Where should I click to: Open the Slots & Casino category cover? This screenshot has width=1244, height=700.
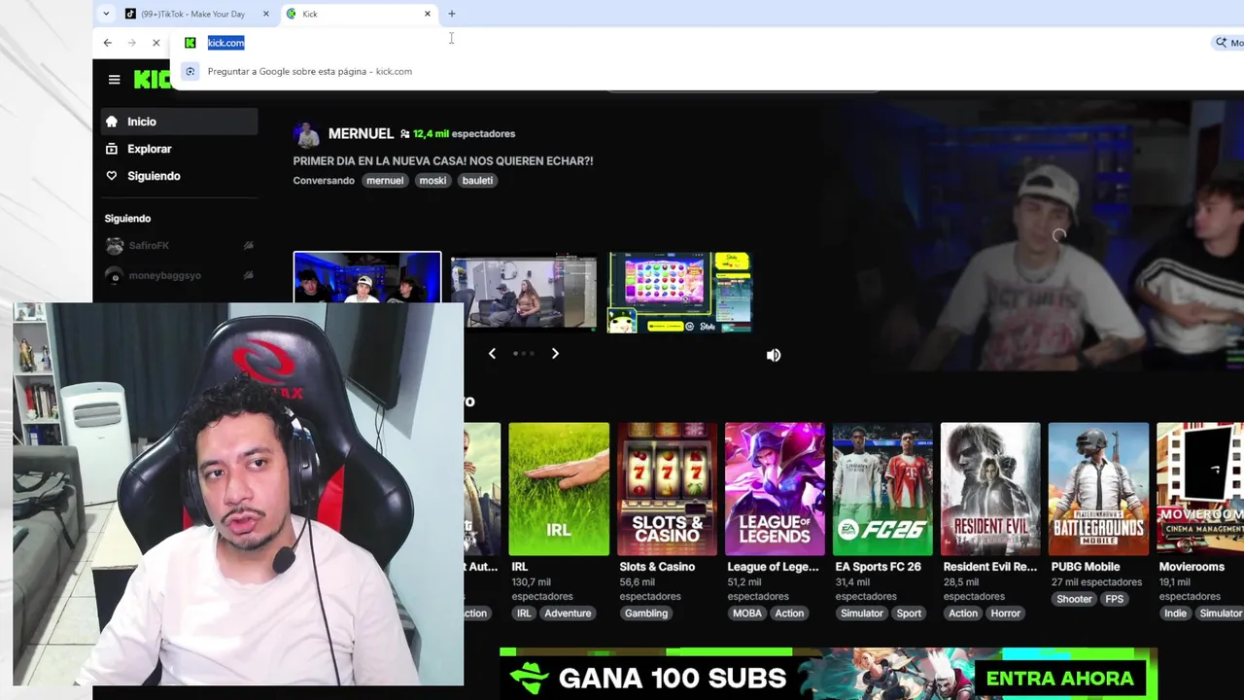667,489
